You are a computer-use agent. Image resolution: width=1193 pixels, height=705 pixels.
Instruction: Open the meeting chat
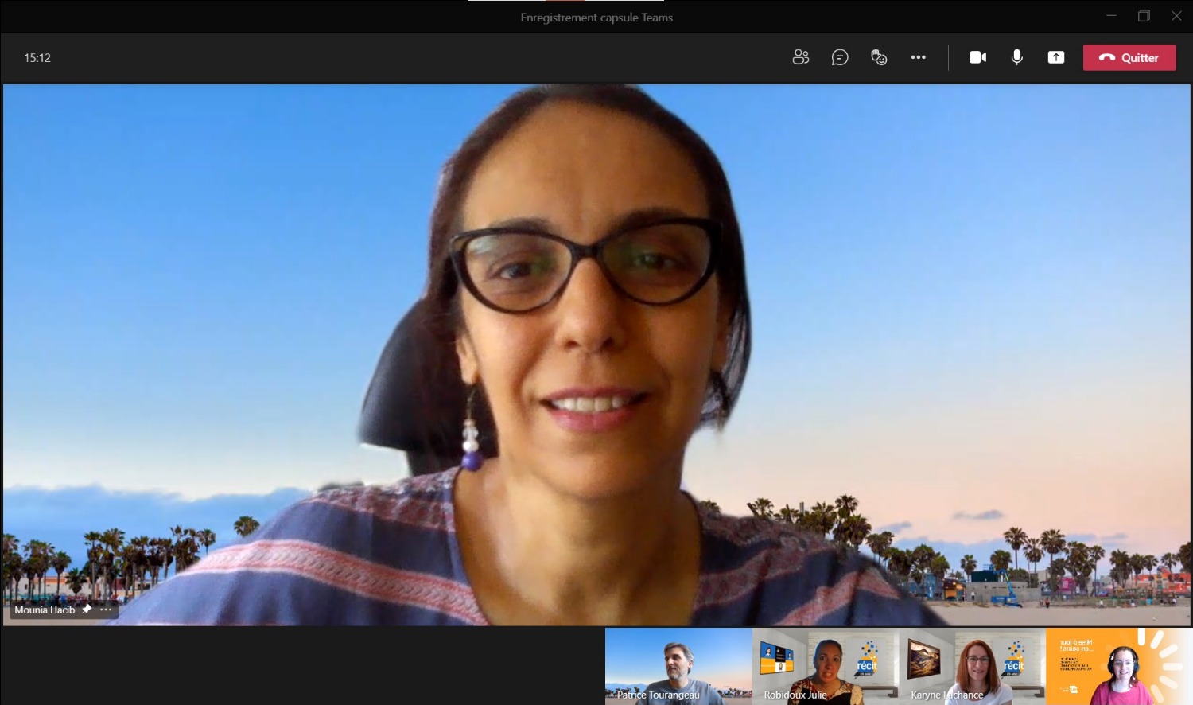(840, 57)
